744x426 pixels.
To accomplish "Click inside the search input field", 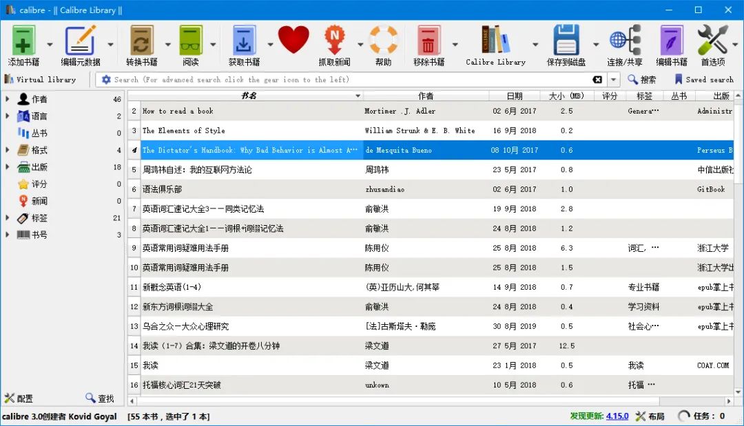I will coord(351,80).
